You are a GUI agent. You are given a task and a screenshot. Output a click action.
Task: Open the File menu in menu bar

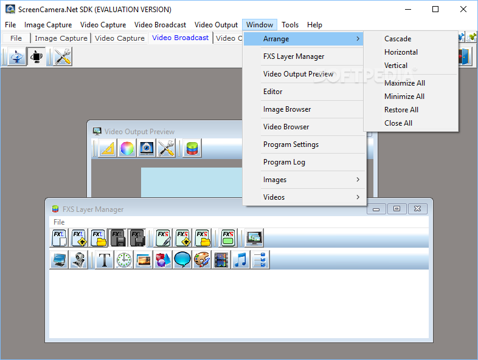pos(10,25)
